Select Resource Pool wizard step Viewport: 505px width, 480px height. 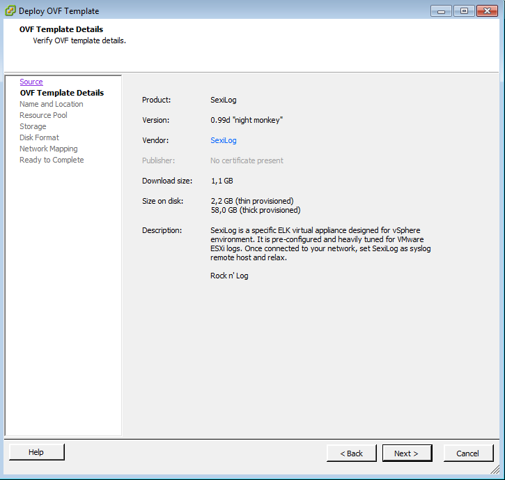tap(43, 115)
